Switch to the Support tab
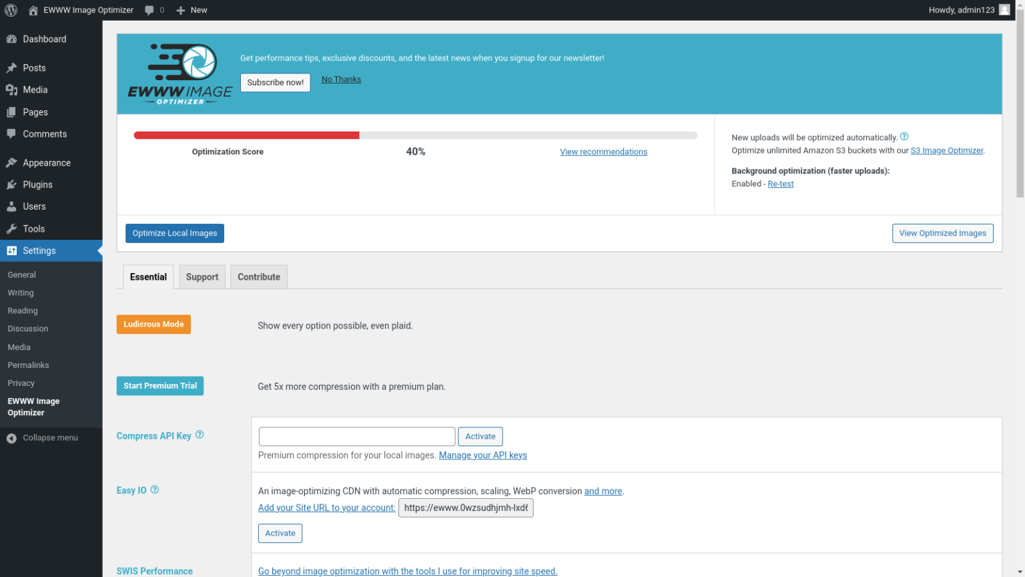Screen dimensions: 1025x577 click(202, 276)
